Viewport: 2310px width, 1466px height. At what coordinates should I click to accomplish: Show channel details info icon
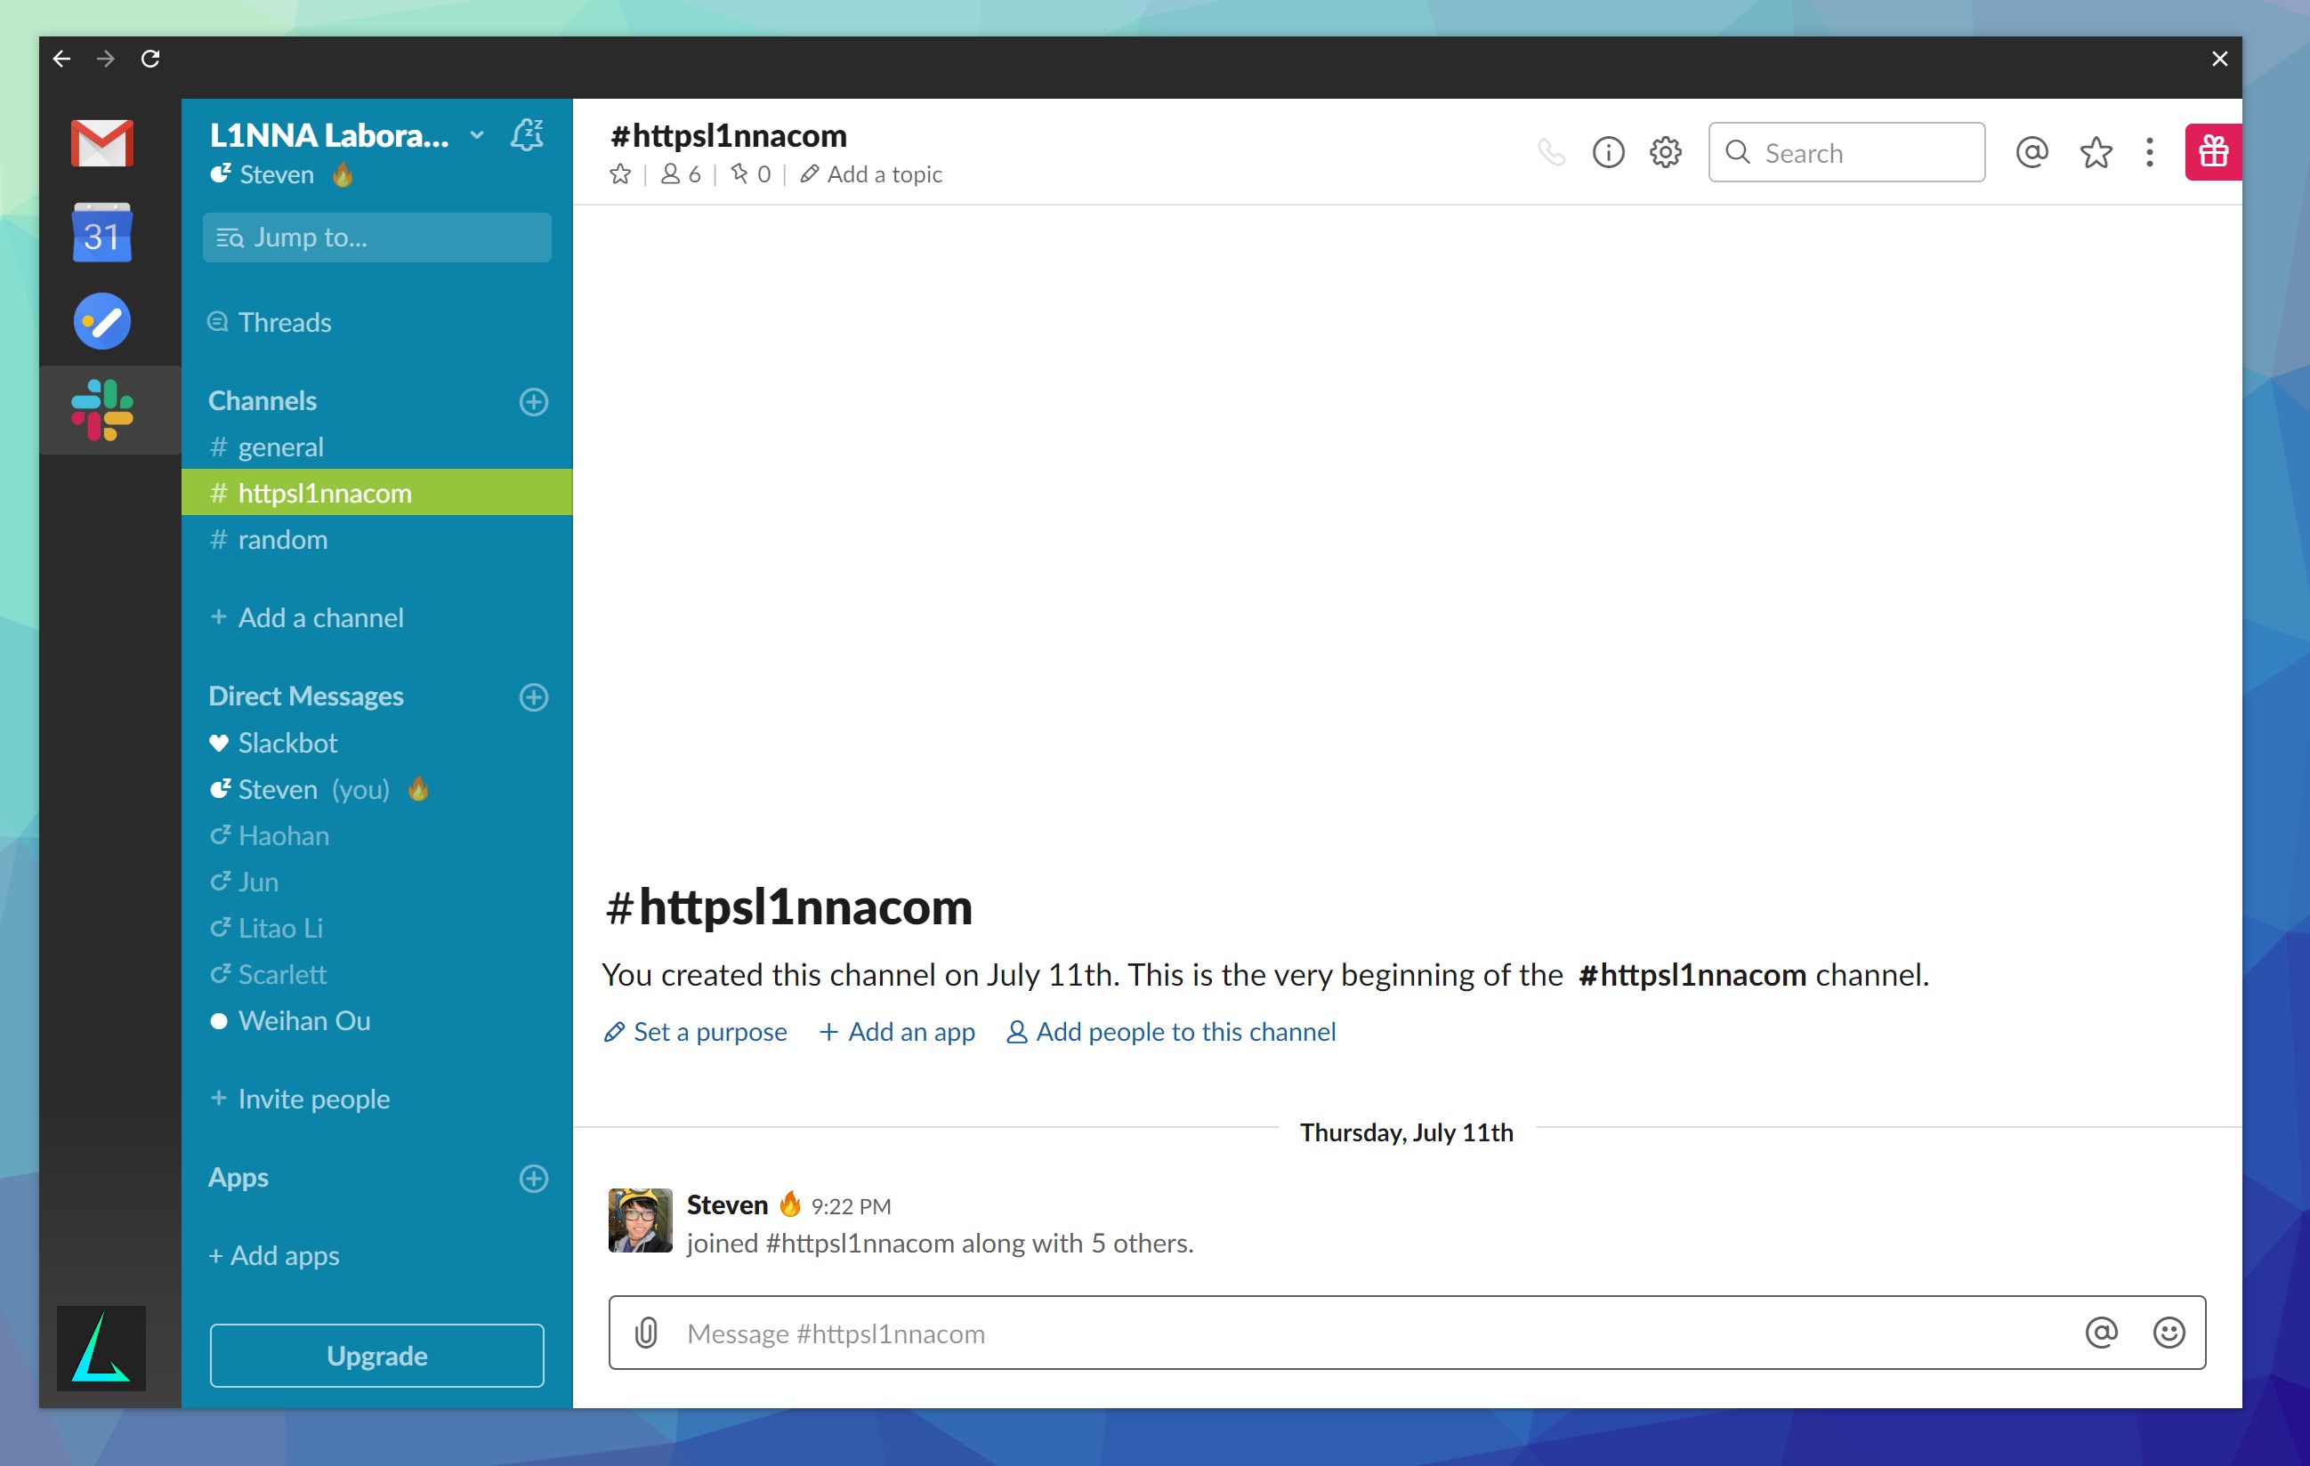click(1608, 152)
